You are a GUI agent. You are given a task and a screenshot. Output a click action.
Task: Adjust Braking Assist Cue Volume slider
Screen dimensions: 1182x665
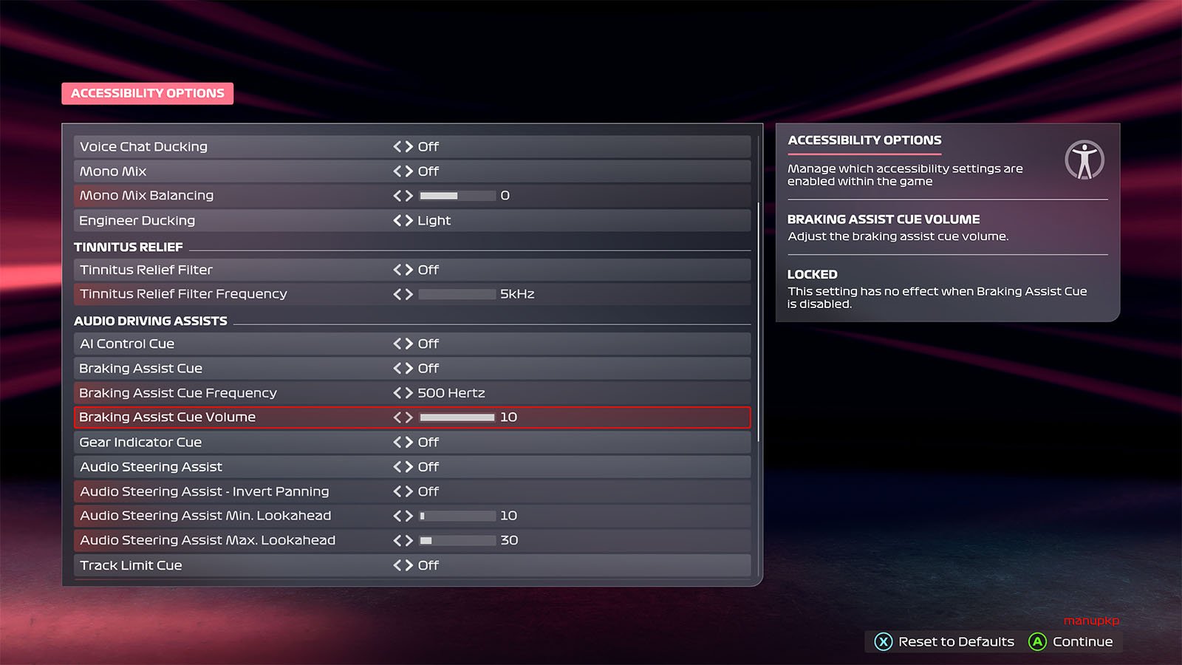(457, 417)
